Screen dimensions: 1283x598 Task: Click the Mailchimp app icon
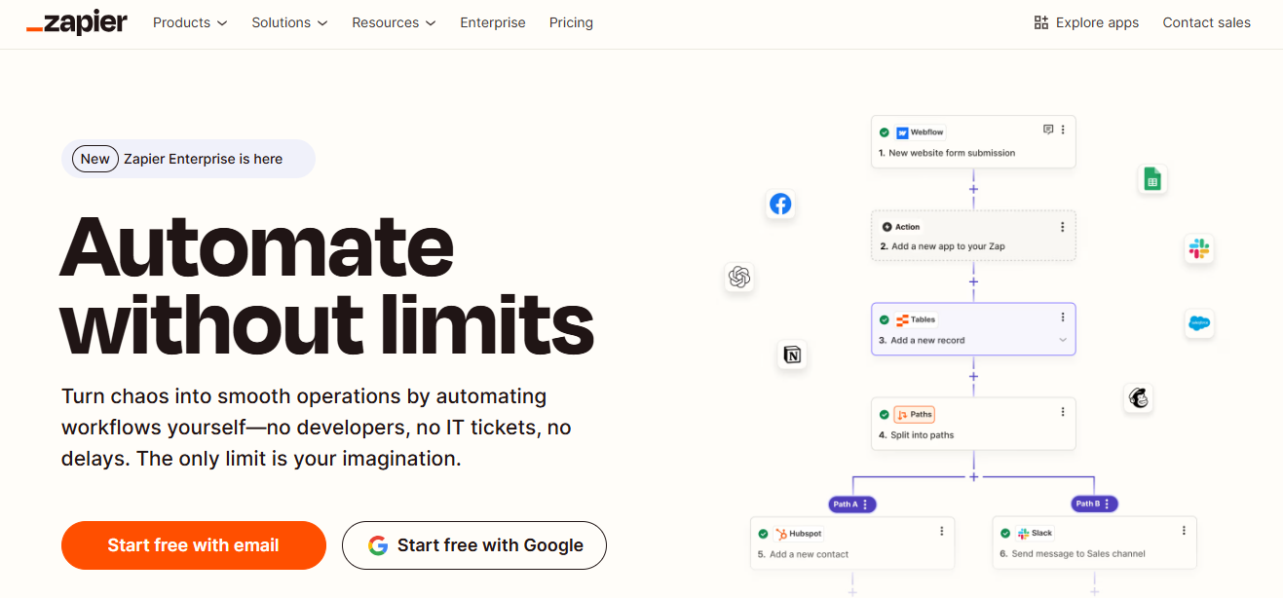[x=1138, y=397]
